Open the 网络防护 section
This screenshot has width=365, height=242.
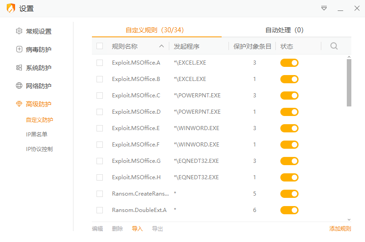[39, 86]
